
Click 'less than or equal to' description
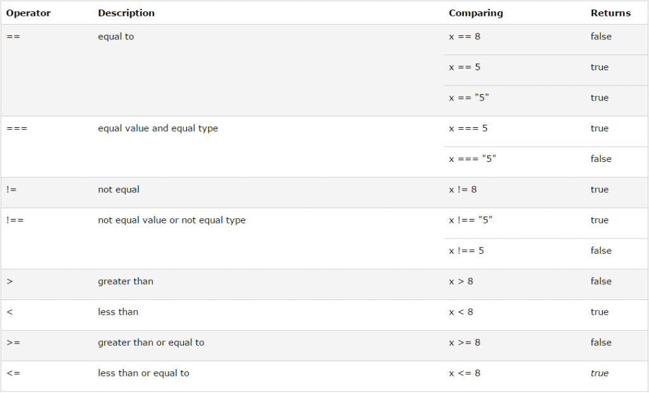144,373
